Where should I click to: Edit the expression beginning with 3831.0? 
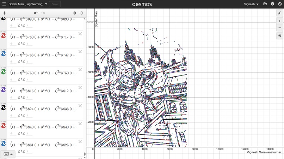43,144
